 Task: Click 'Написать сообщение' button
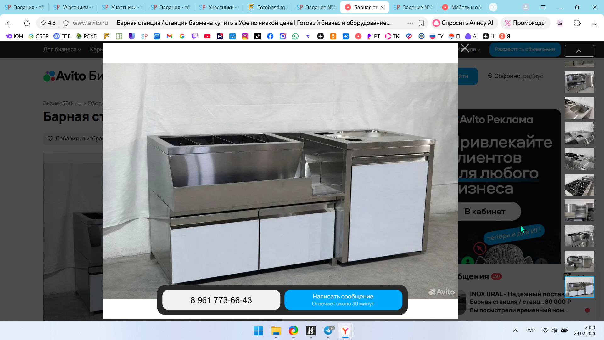[343, 300]
